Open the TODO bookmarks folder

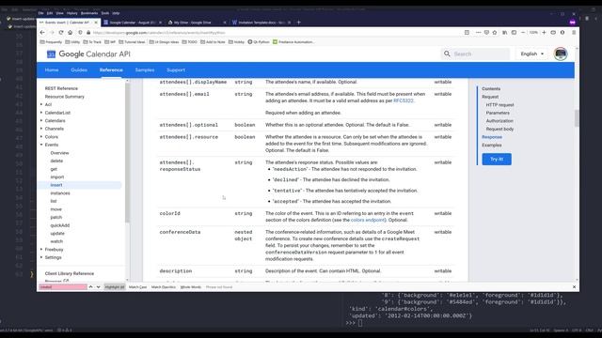(190, 42)
